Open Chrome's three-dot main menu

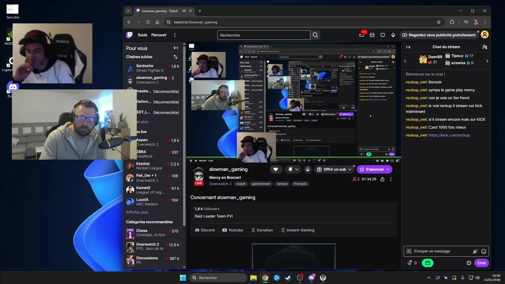tap(485, 22)
